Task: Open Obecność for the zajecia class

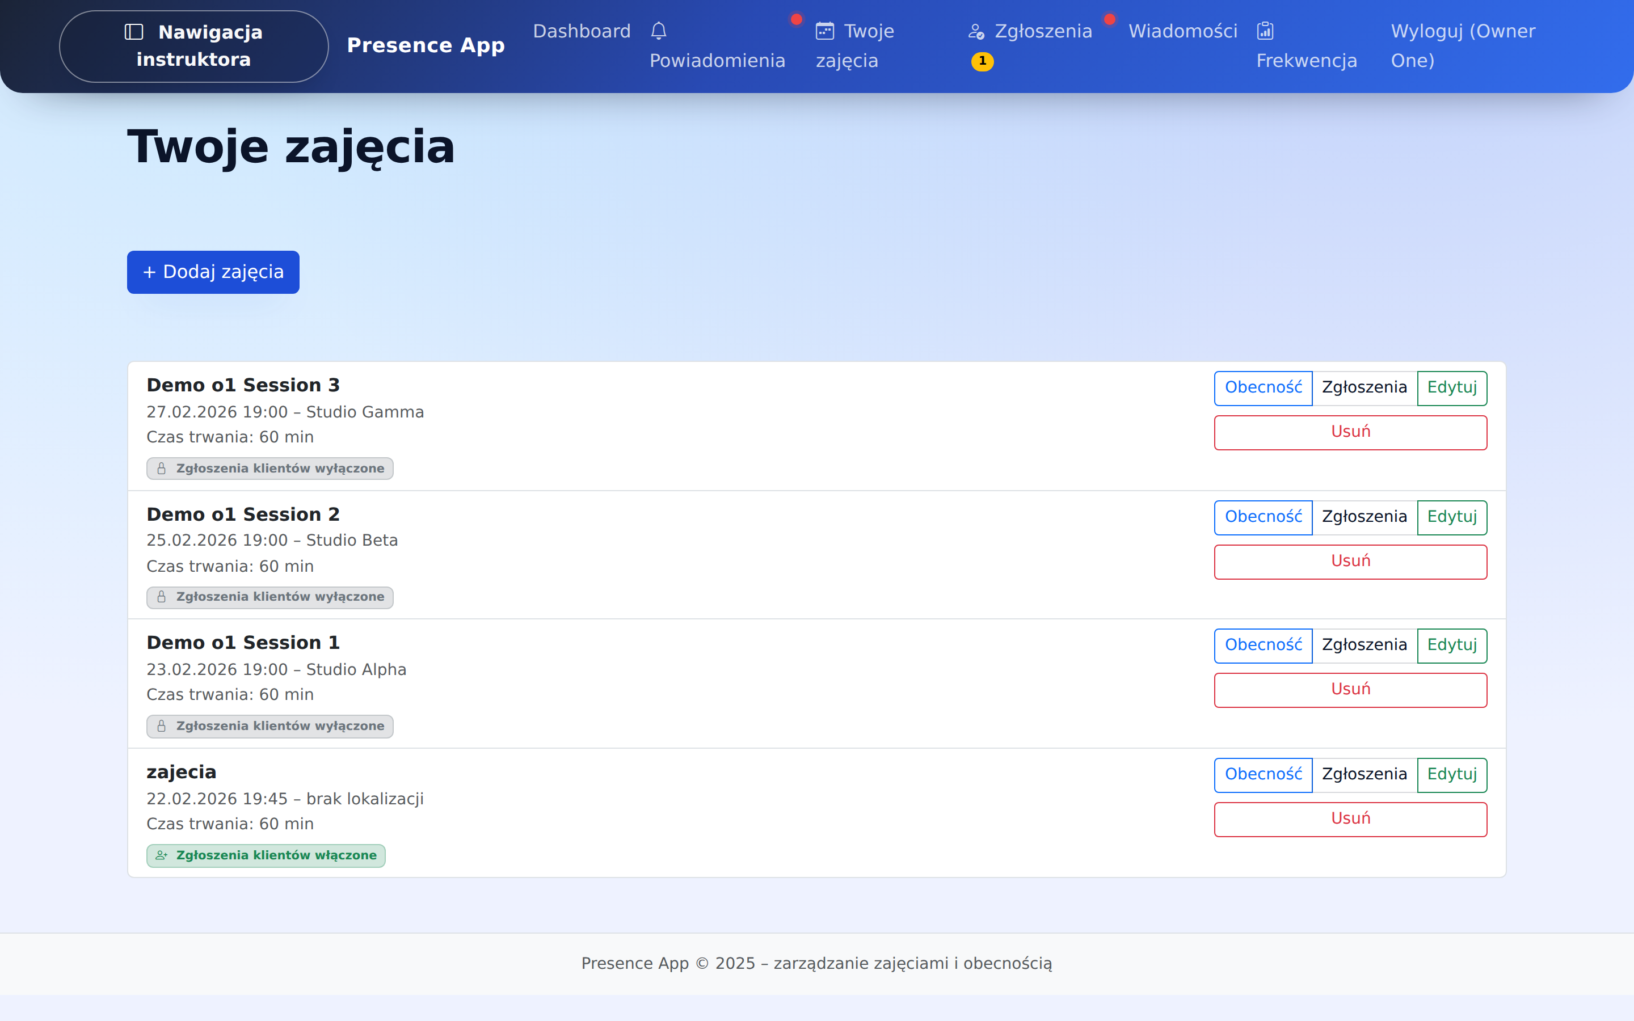Action: [x=1264, y=775]
